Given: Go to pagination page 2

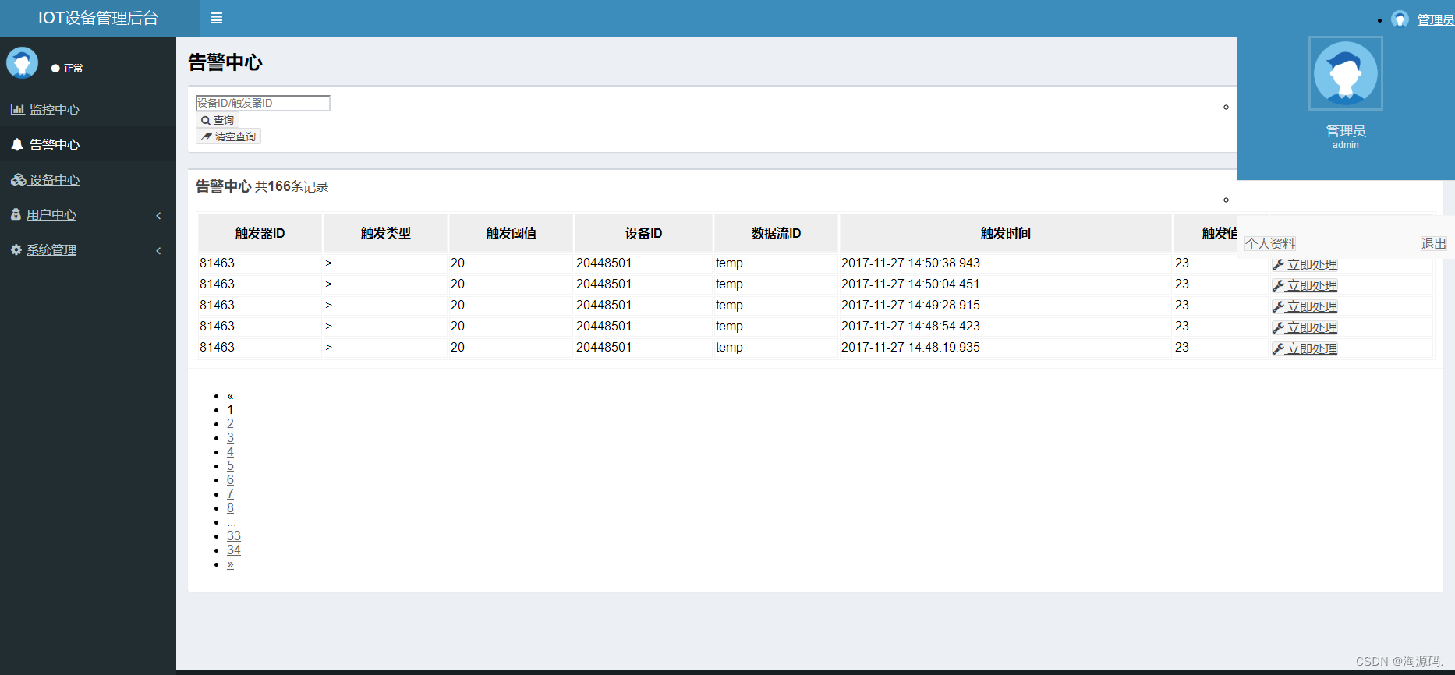Looking at the screenshot, I should coord(230,424).
